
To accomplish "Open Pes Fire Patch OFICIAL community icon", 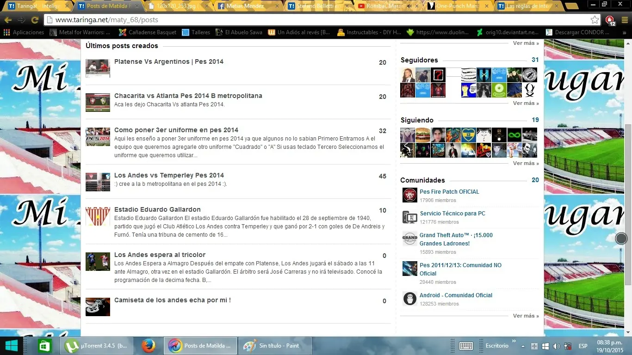I will (x=409, y=195).
